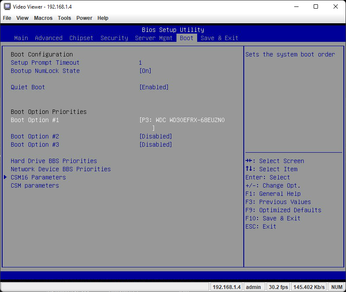Toggle the NumLock [On] value
Viewport: 346px width, 292px height.
coord(145,71)
